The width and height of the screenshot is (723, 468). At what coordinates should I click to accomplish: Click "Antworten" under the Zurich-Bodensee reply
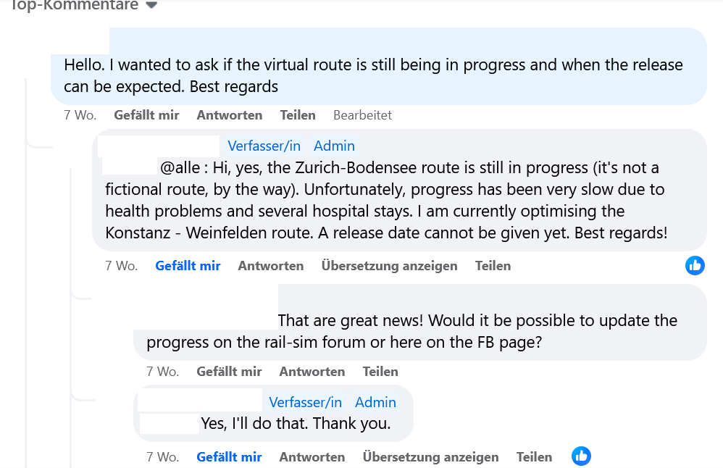click(x=271, y=266)
